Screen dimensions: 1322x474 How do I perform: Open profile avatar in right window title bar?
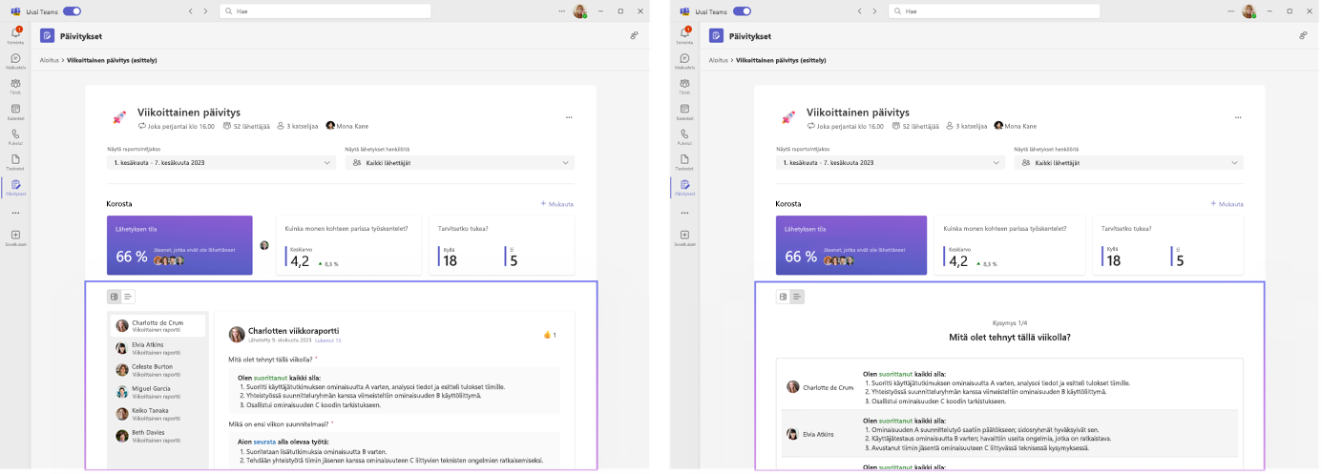pyautogui.click(x=1249, y=11)
